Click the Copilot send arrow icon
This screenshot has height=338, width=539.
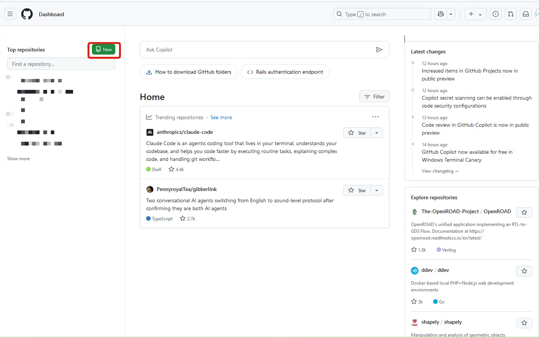[x=379, y=50]
